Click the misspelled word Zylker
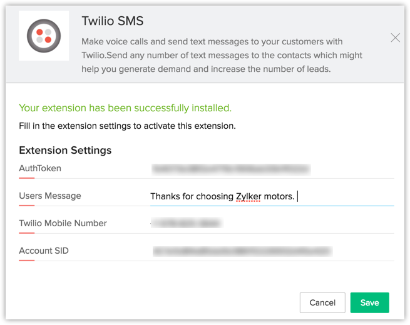The image size is (410, 325). click(x=247, y=196)
